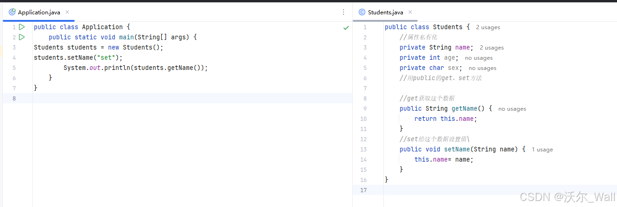Image resolution: width=617 pixels, height=207 pixels.
Task: Show the 2 usages hint for the Students class
Action: pyautogui.click(x=488, y=27)
